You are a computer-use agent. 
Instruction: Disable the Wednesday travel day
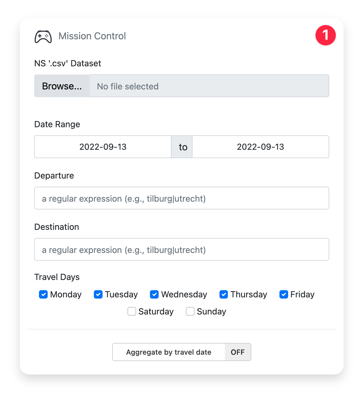click(x=154, y=294)
